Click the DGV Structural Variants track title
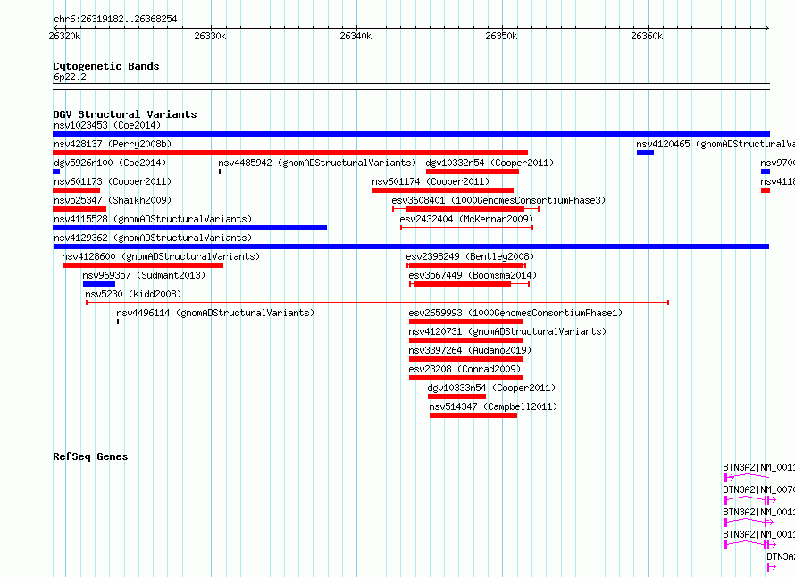This screenshot has height=577, width=795. [x=125, y=114]
